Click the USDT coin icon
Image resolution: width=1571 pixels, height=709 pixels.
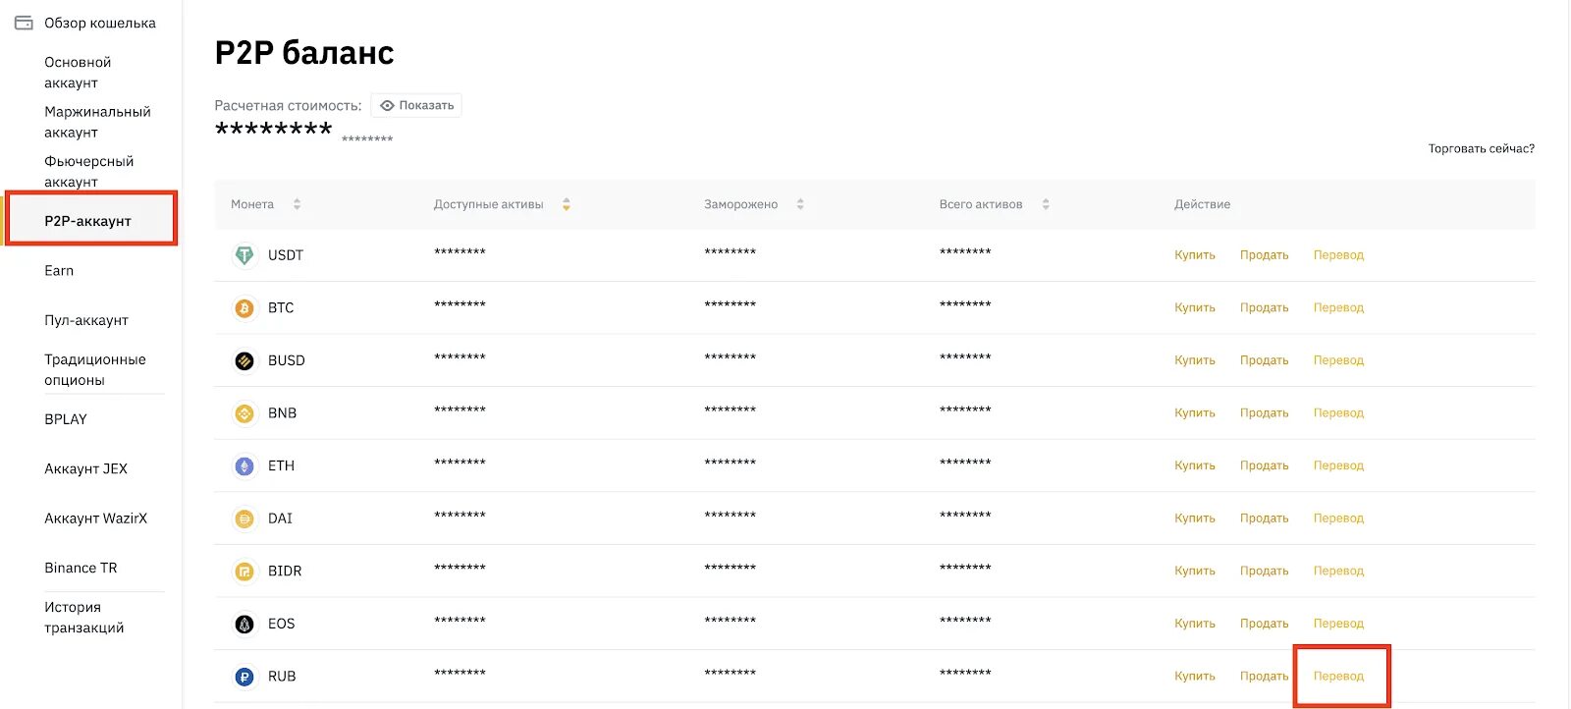[244, 255]
